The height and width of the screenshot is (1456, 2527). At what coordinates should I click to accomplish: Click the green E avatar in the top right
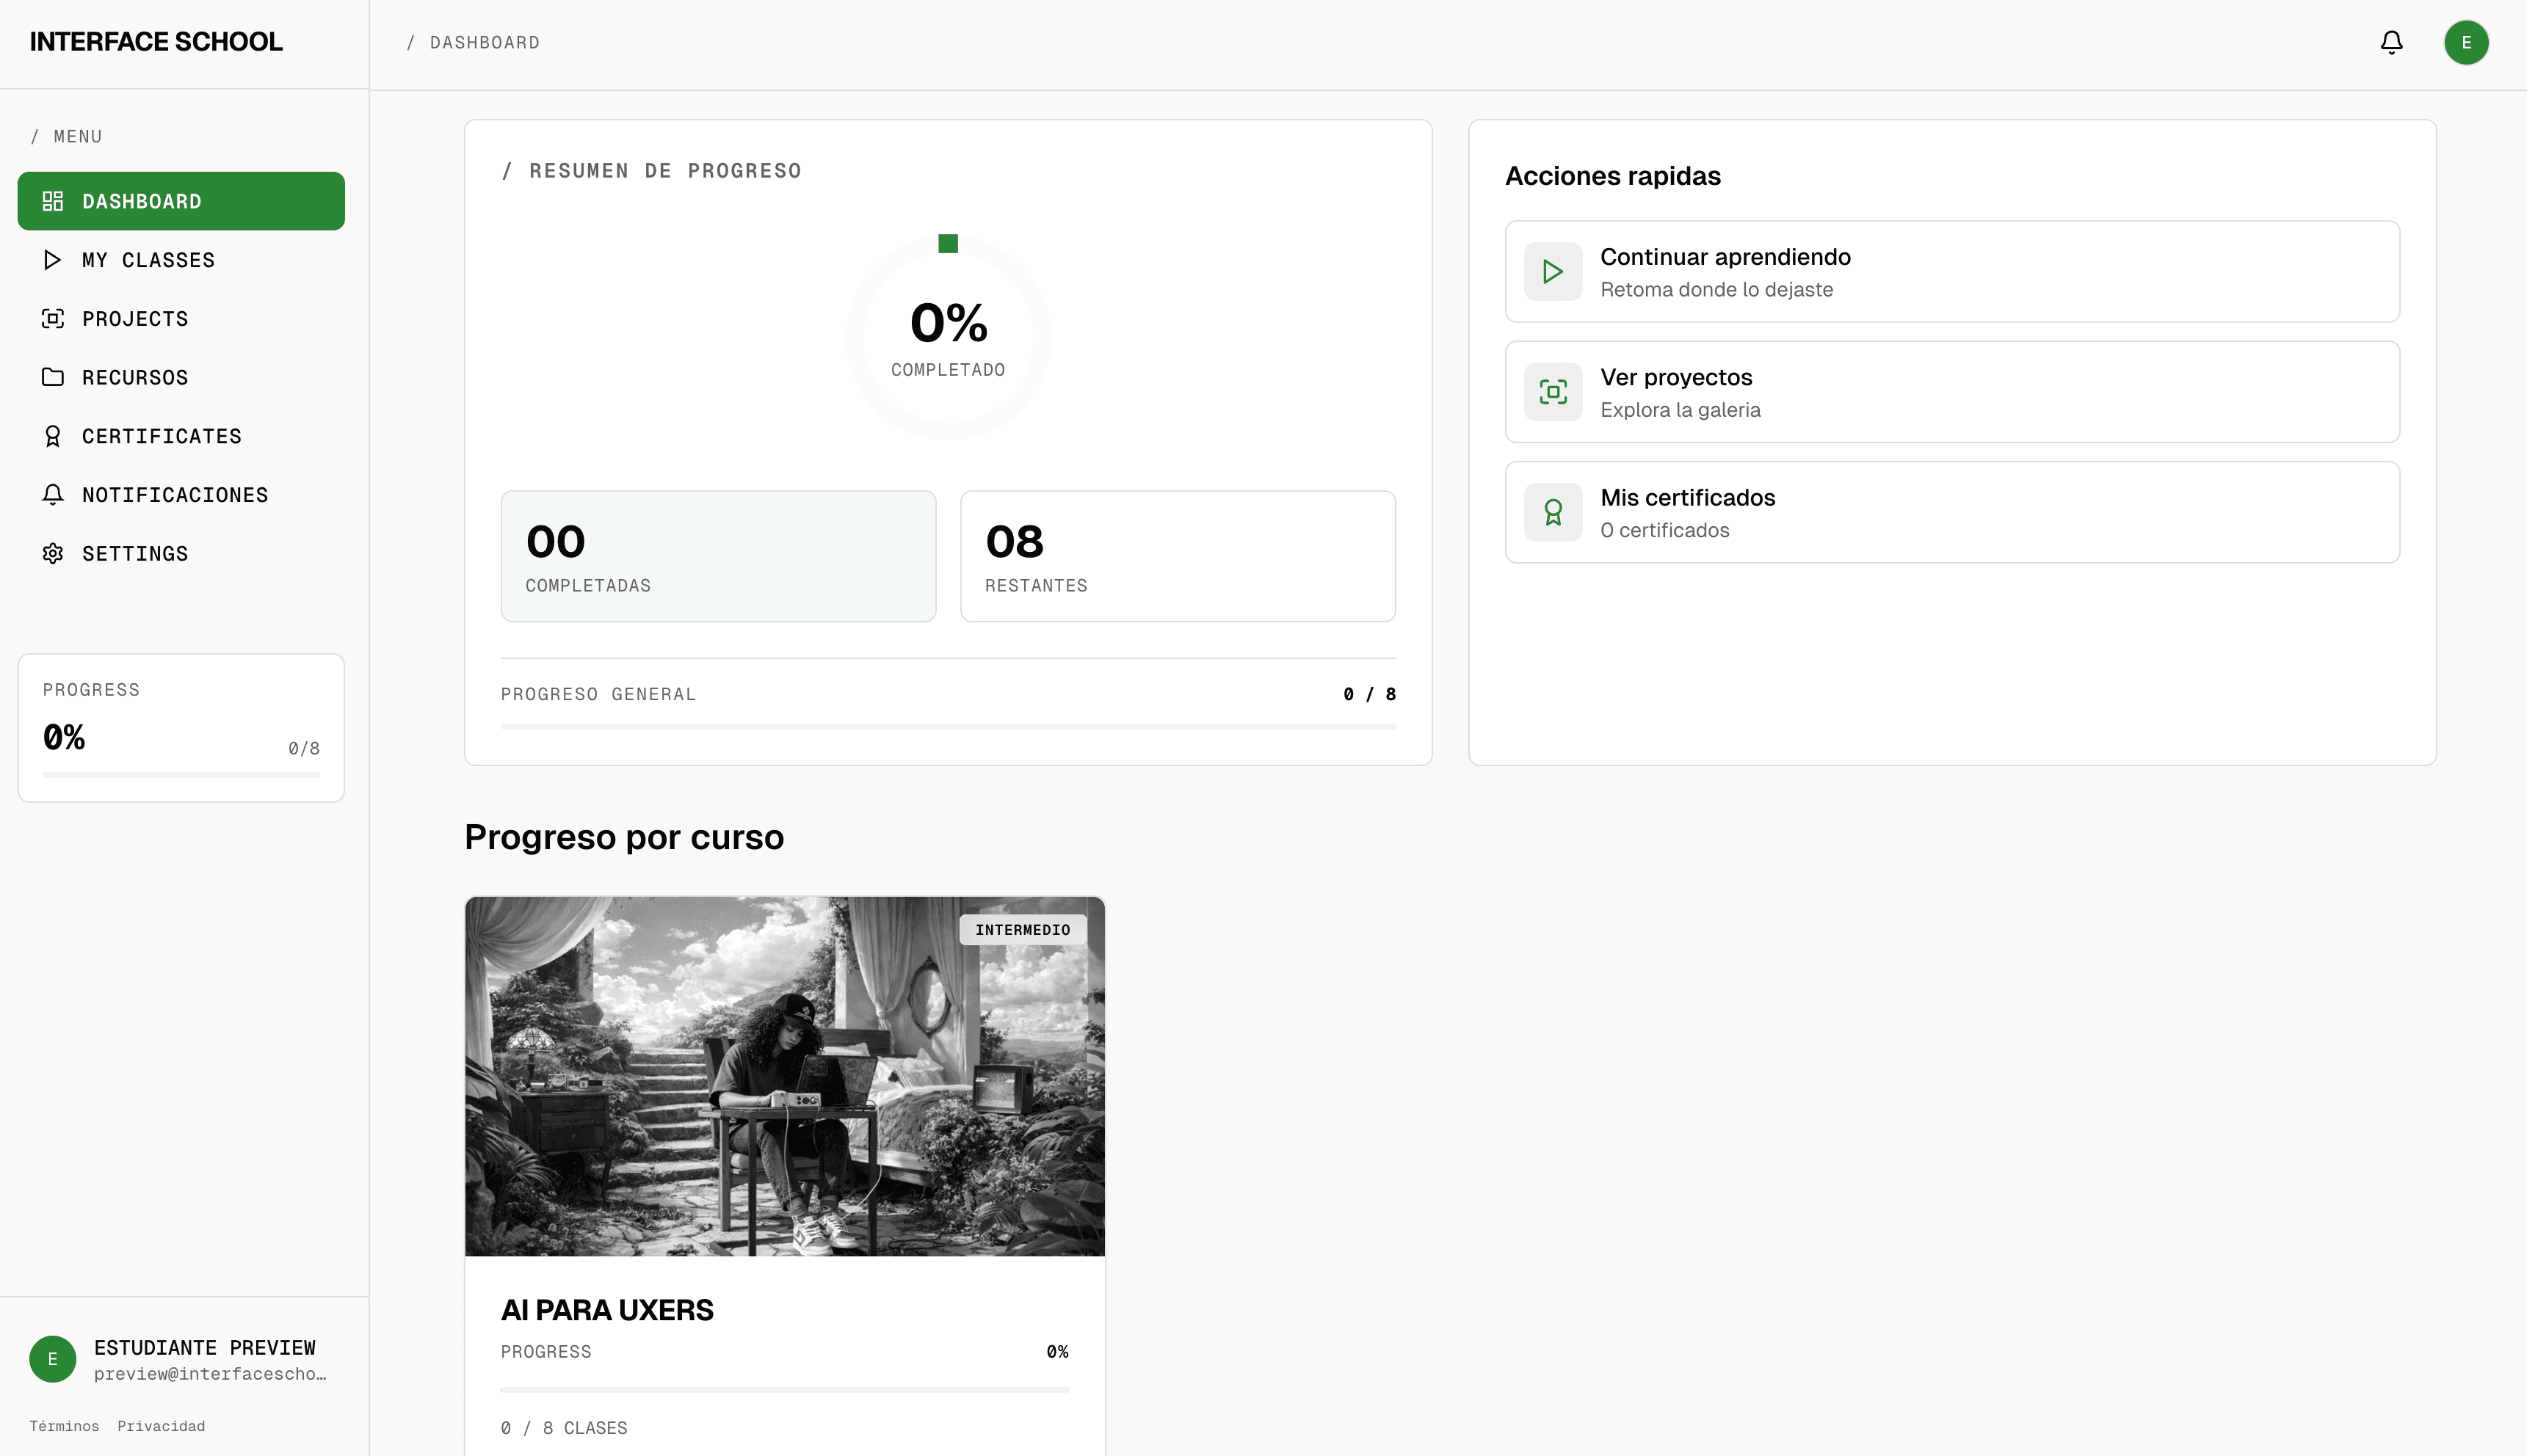tap(2466, 42)
